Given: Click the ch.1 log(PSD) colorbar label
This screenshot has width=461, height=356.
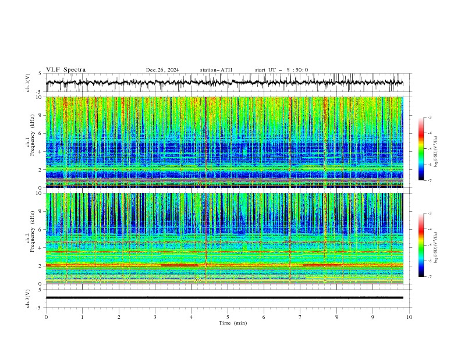Looking at the screenshot, I should pos(435,152).
